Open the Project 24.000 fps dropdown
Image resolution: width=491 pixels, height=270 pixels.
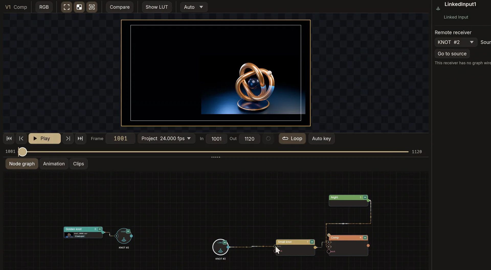coord(166,138)
